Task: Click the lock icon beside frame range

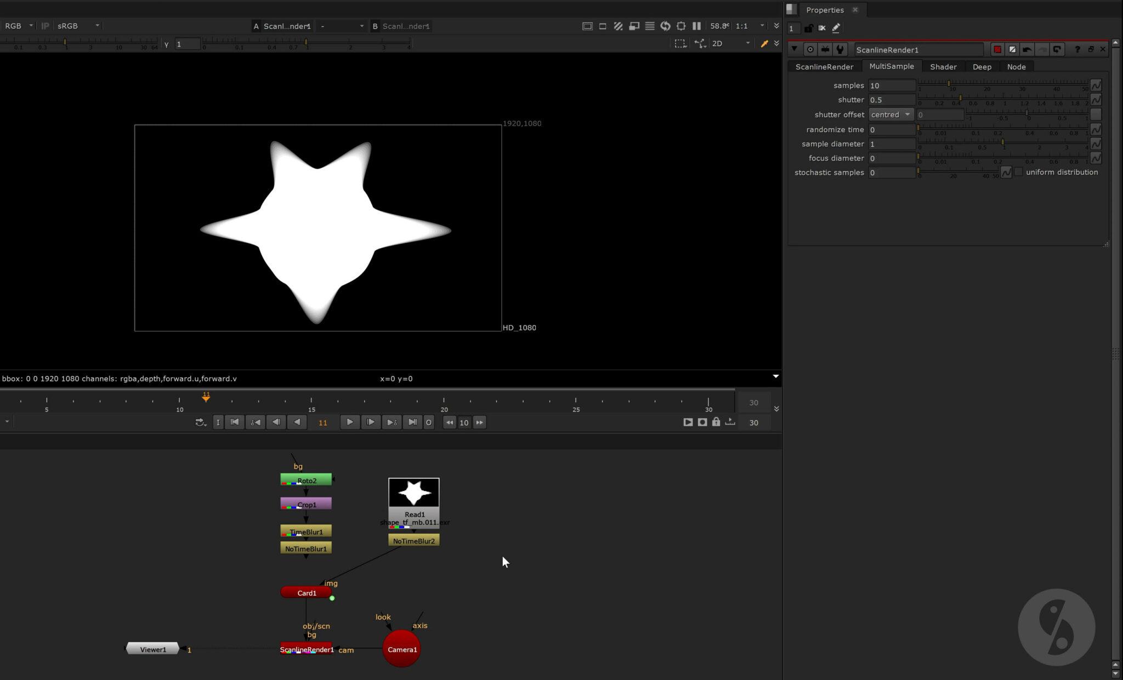Action: (x=716, y=422)
